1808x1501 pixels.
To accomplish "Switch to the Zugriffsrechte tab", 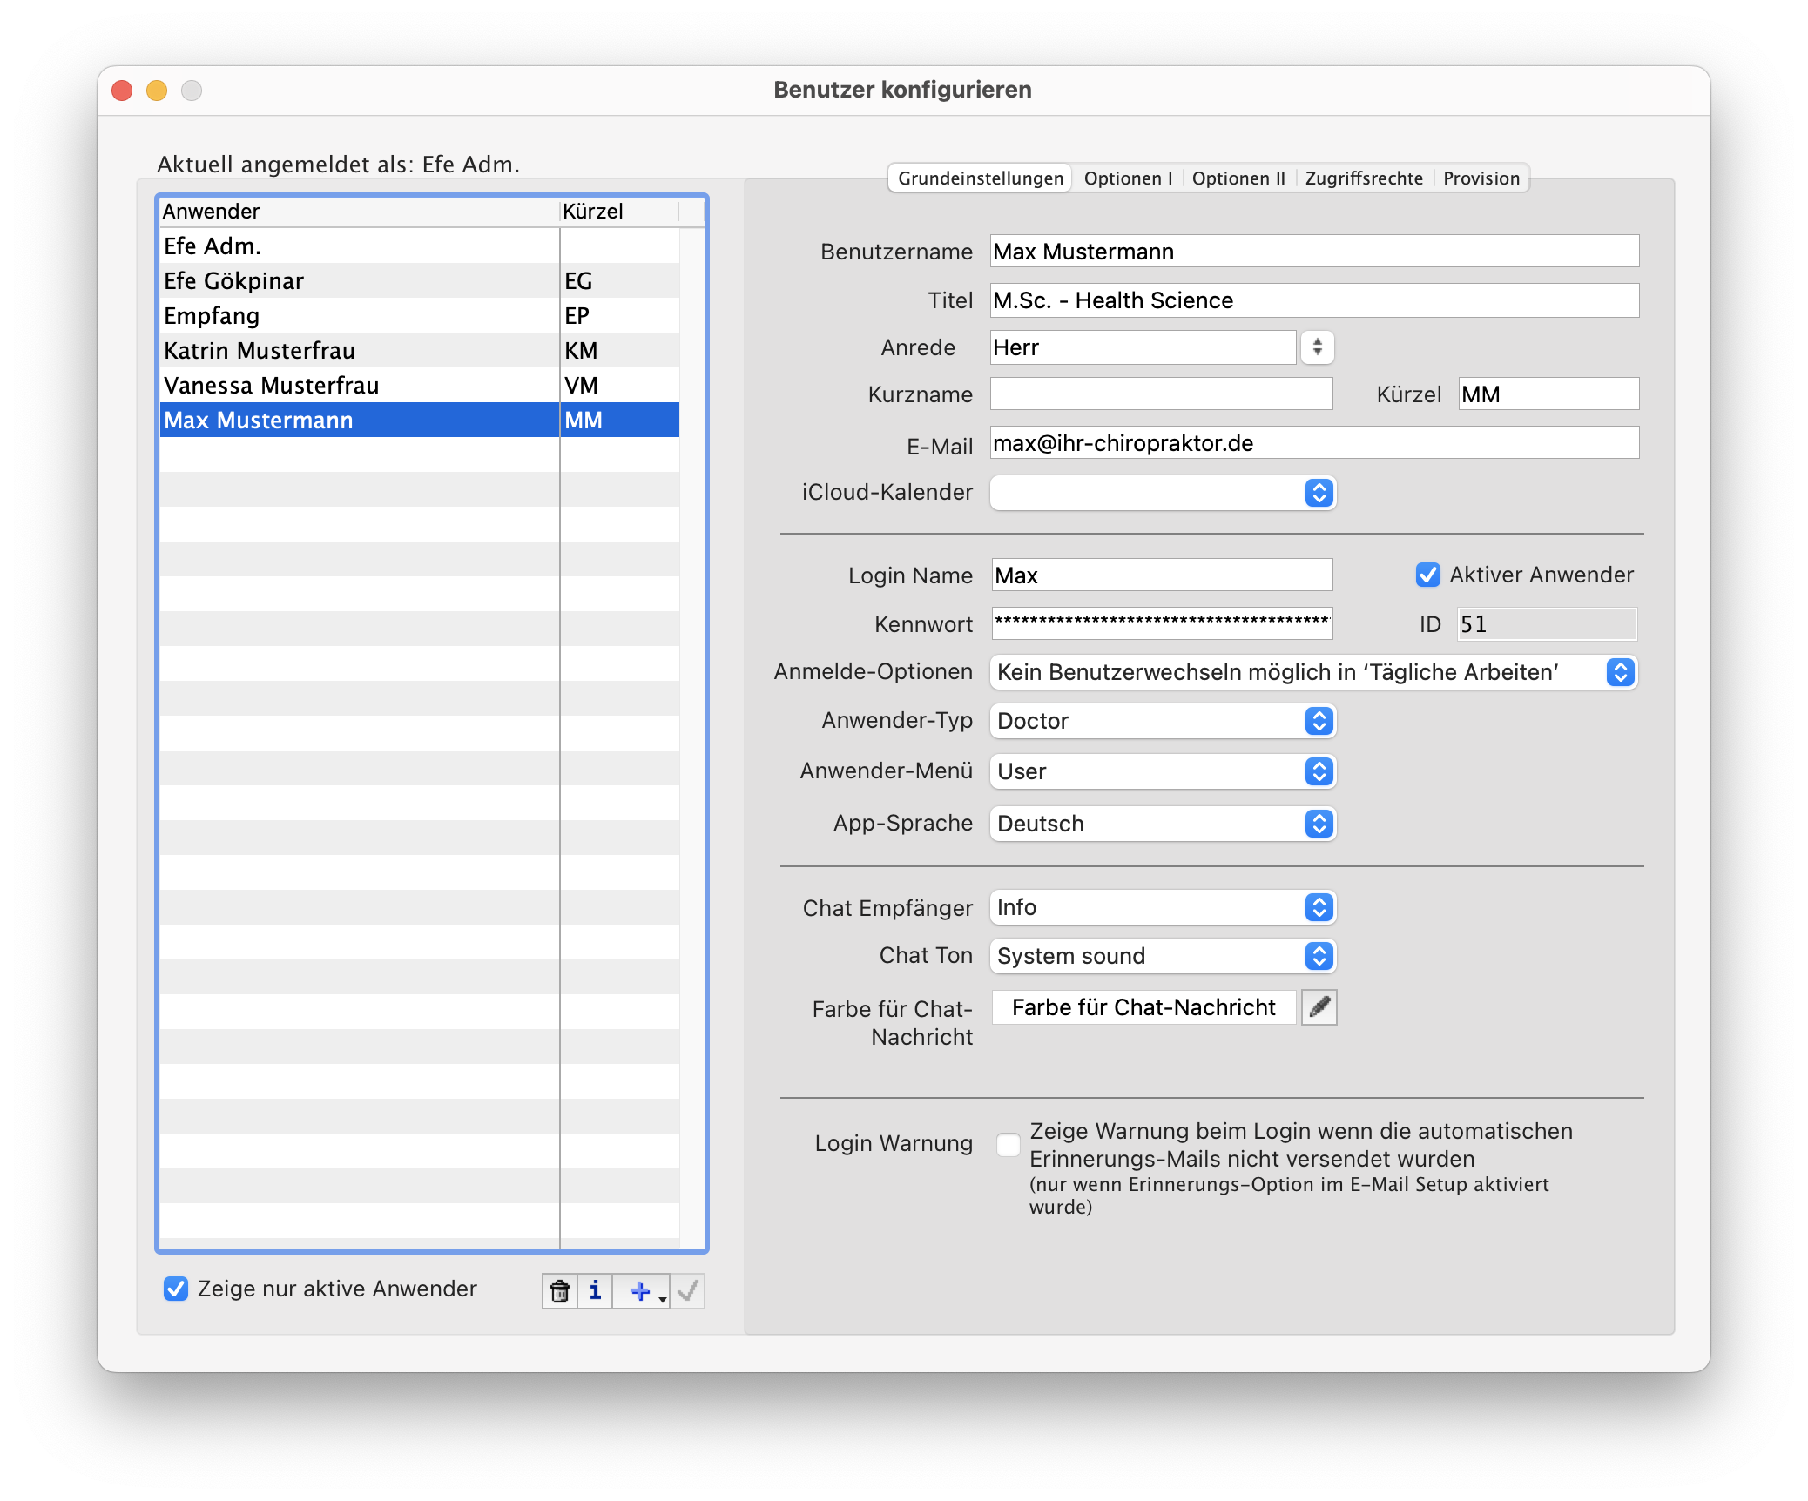I will click(x=1364, y=178).
